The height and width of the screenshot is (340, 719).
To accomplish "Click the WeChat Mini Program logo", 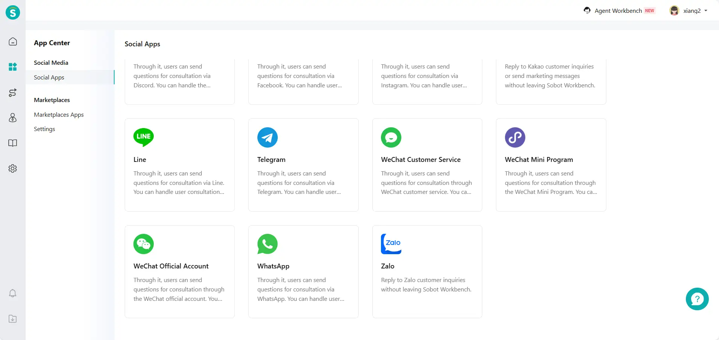I will (515, 137).
